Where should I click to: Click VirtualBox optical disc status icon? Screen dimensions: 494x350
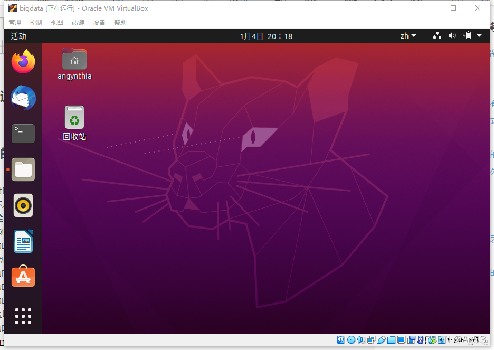coord(351,339)
